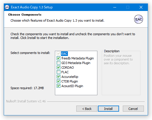Image resolution: width=152 pixels, height=120 pixels.
Task: Disable the CTDB Plugin checkbox
Action: pyautogui.click(x=58, y=81)
